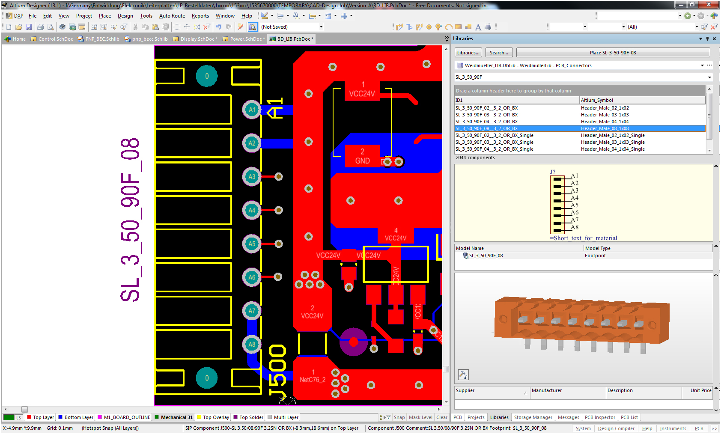Expand the SL_3_50_90F search filter dropdown

tap(709, 77)
